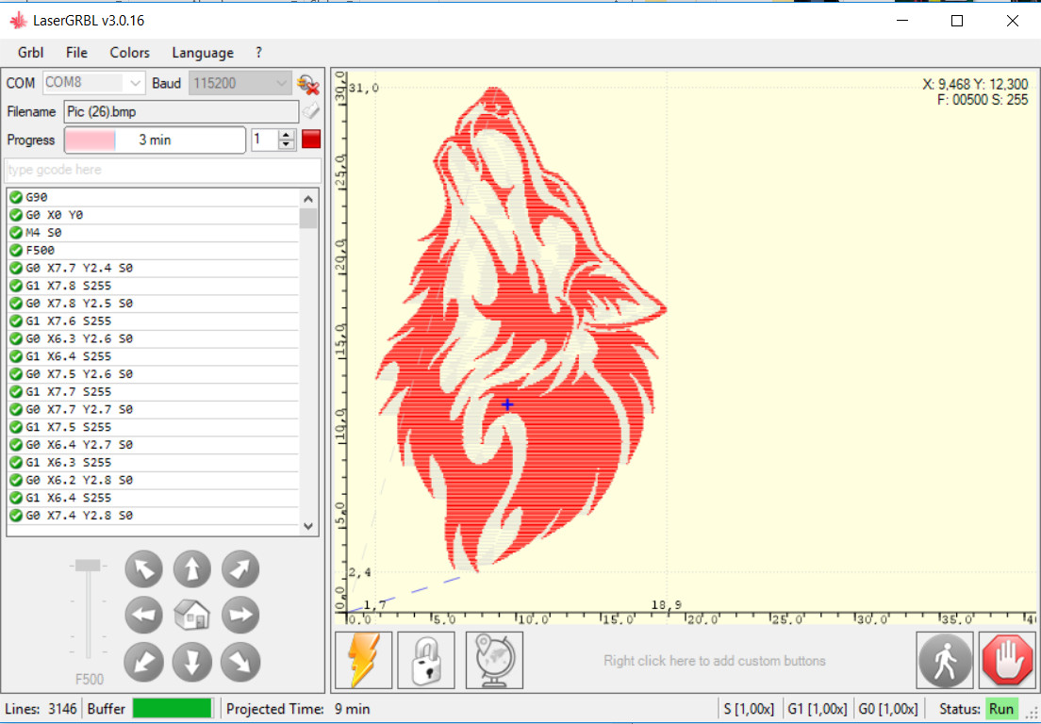Click the green Buffer bar in status bar
This screenshot has width=1041, height=724.
coord(172,709)
